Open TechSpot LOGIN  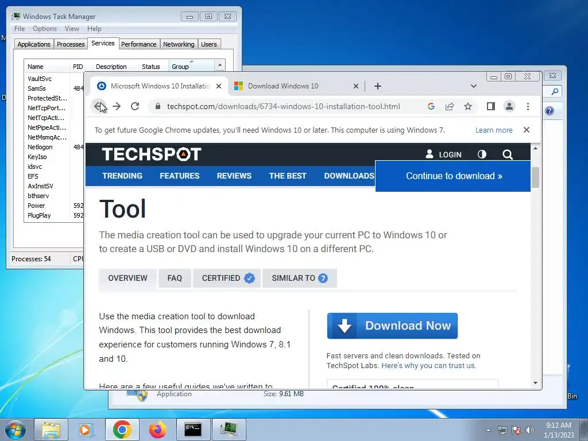[444, 154]
